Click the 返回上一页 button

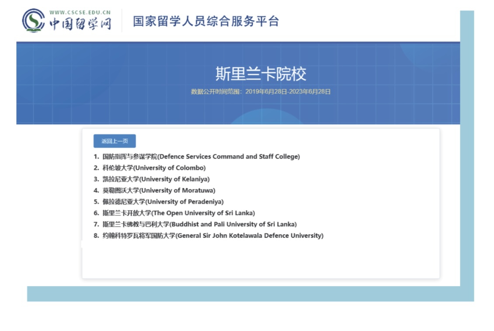click(115, 141)
